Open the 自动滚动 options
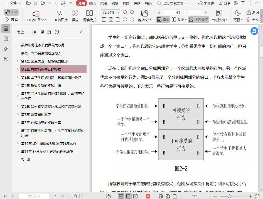Image resolution: width=263 pixels, height=199 pixels. tap(219, 16)
